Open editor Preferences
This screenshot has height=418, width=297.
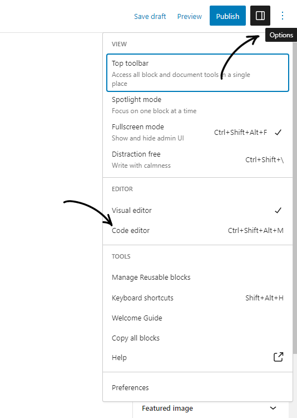click(x=197, y=387)
